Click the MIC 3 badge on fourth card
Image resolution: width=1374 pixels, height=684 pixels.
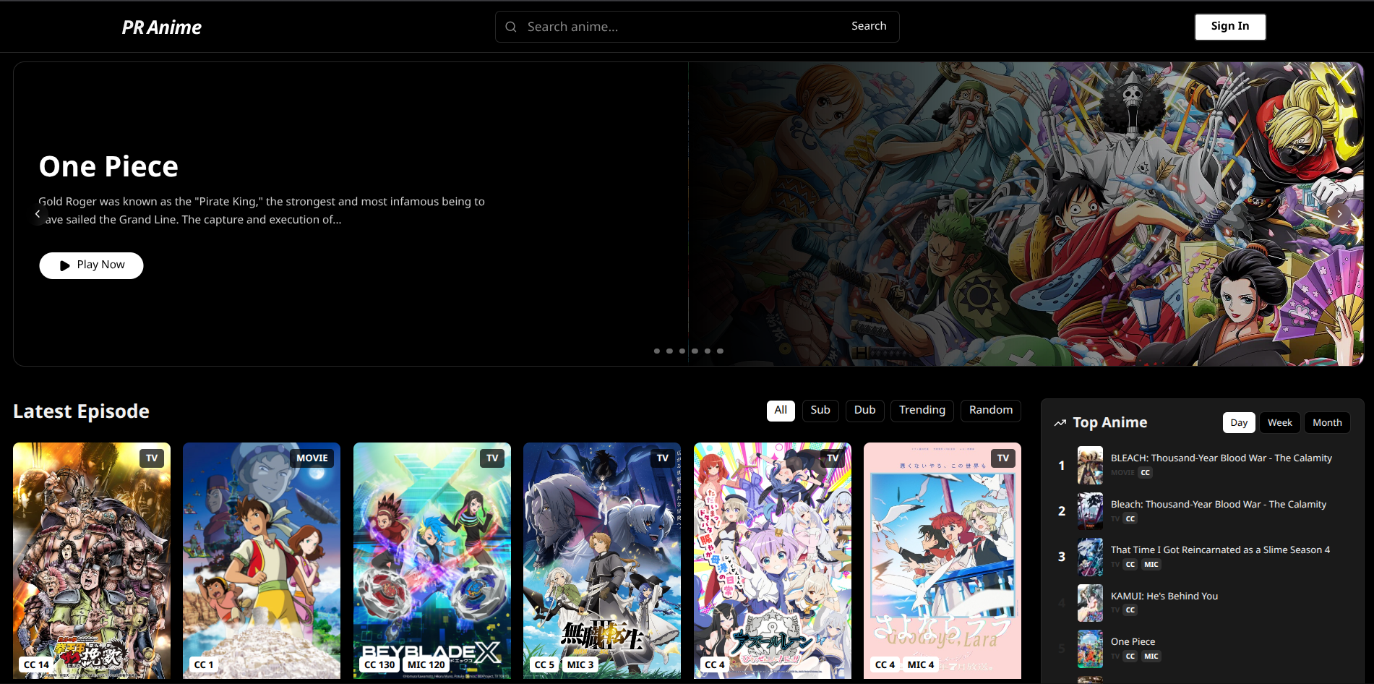(580, 664)
